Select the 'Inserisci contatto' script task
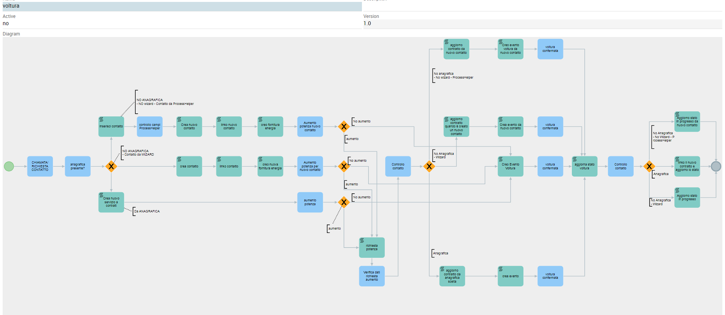 click(x=111, y=127)
